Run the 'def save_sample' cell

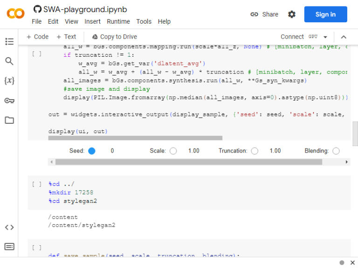tap(37, 248)
